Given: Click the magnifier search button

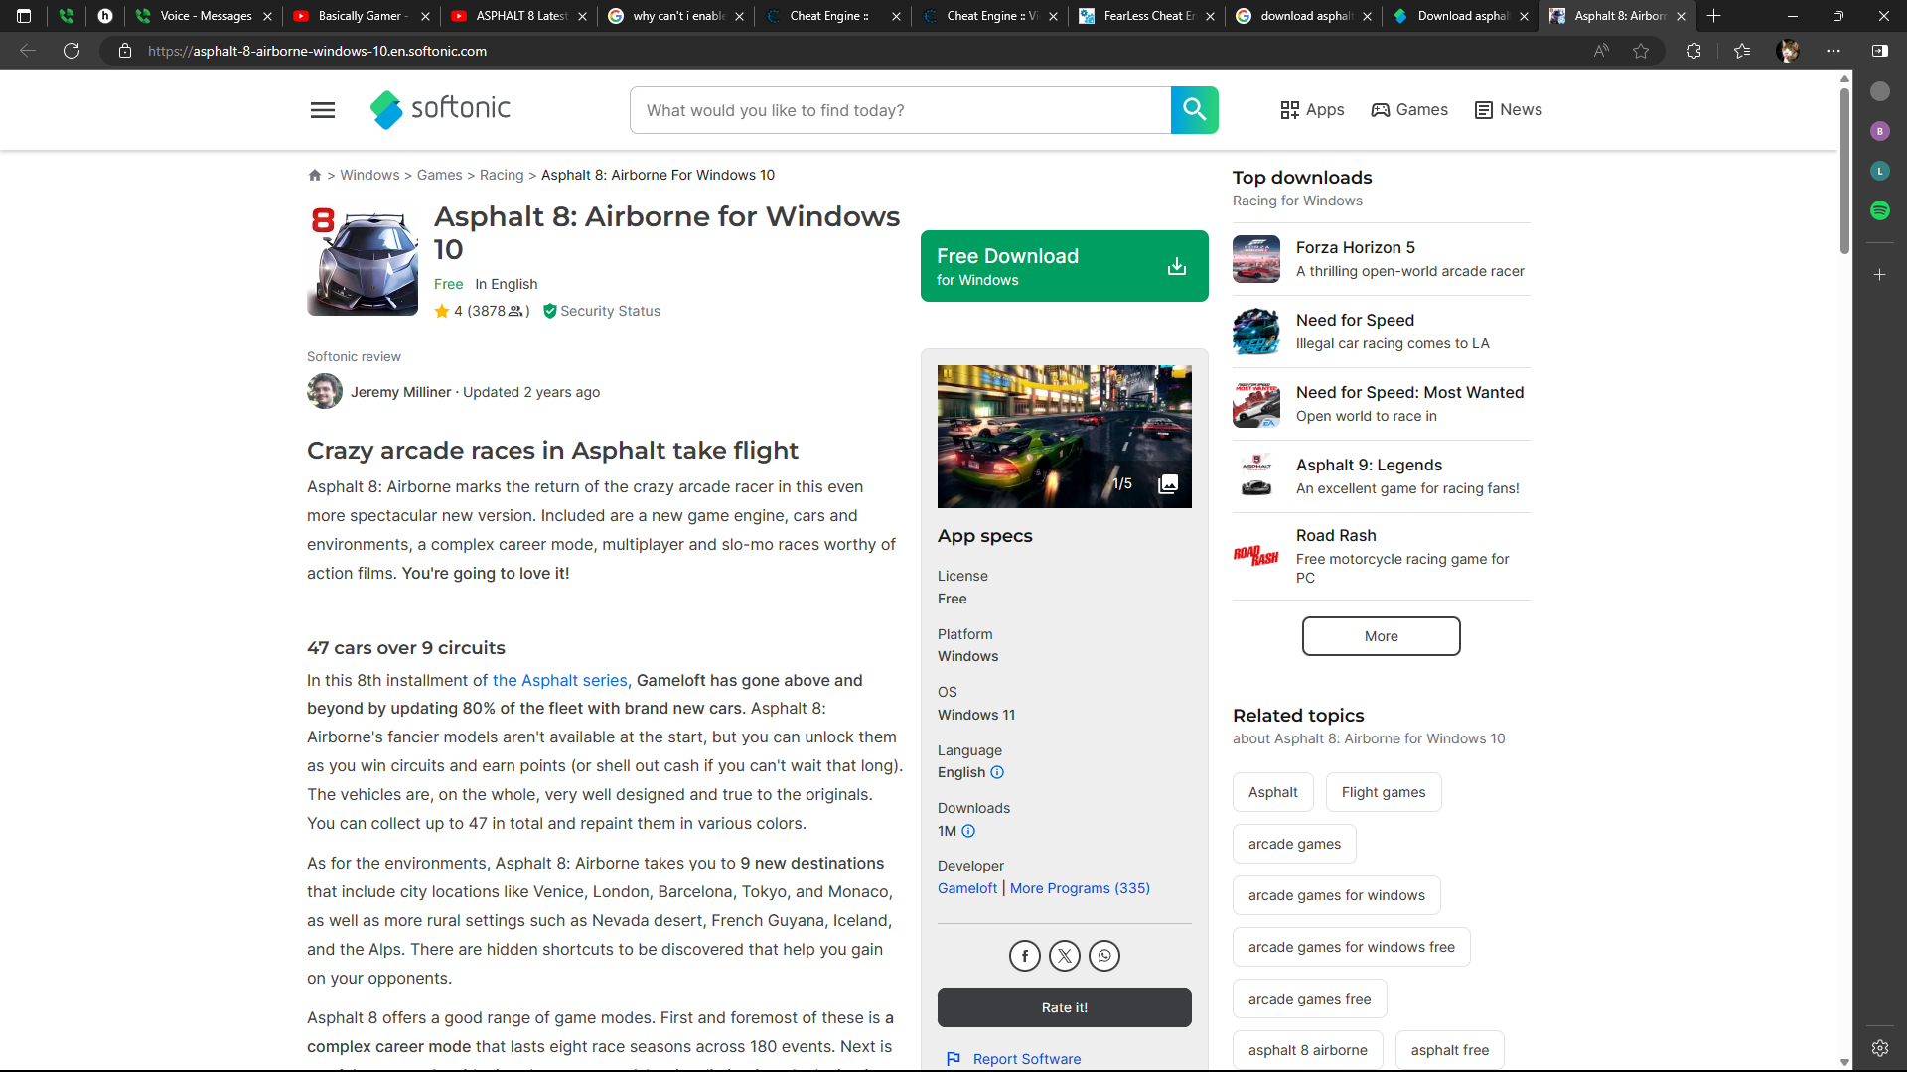Looking at the screenshot, I should click(x=1194, y=110).
